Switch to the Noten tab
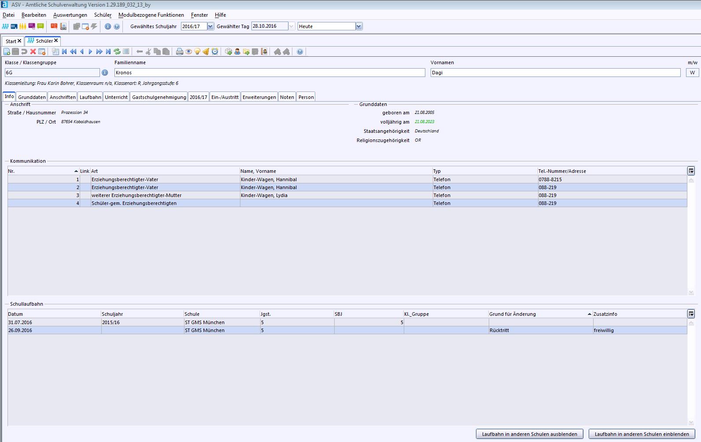This screenshot has height=442, width=701. point(287,97)
